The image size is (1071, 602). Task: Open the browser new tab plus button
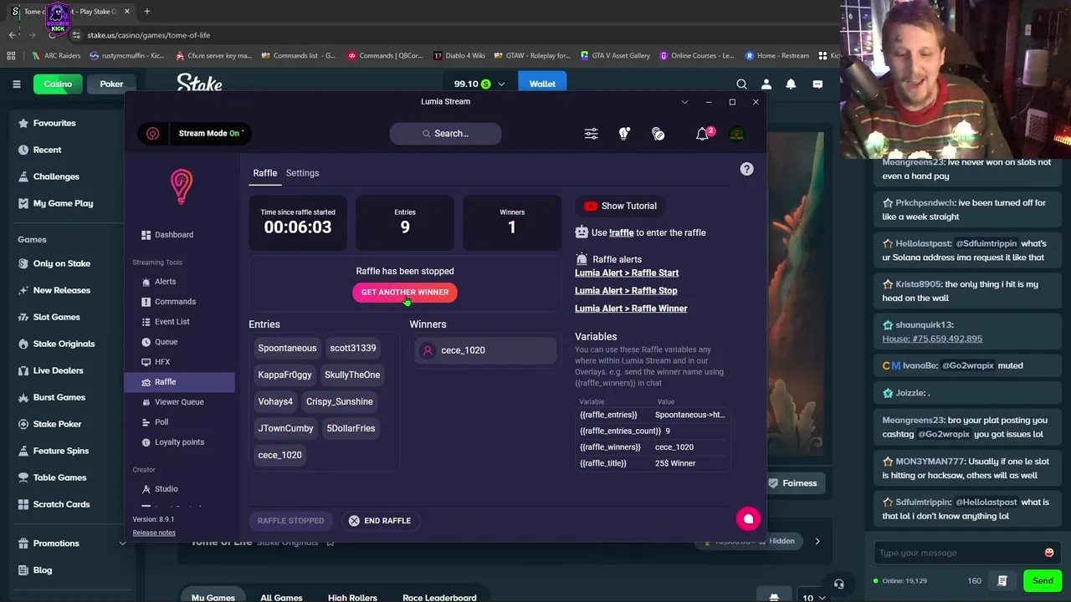(x=146, y=11)
